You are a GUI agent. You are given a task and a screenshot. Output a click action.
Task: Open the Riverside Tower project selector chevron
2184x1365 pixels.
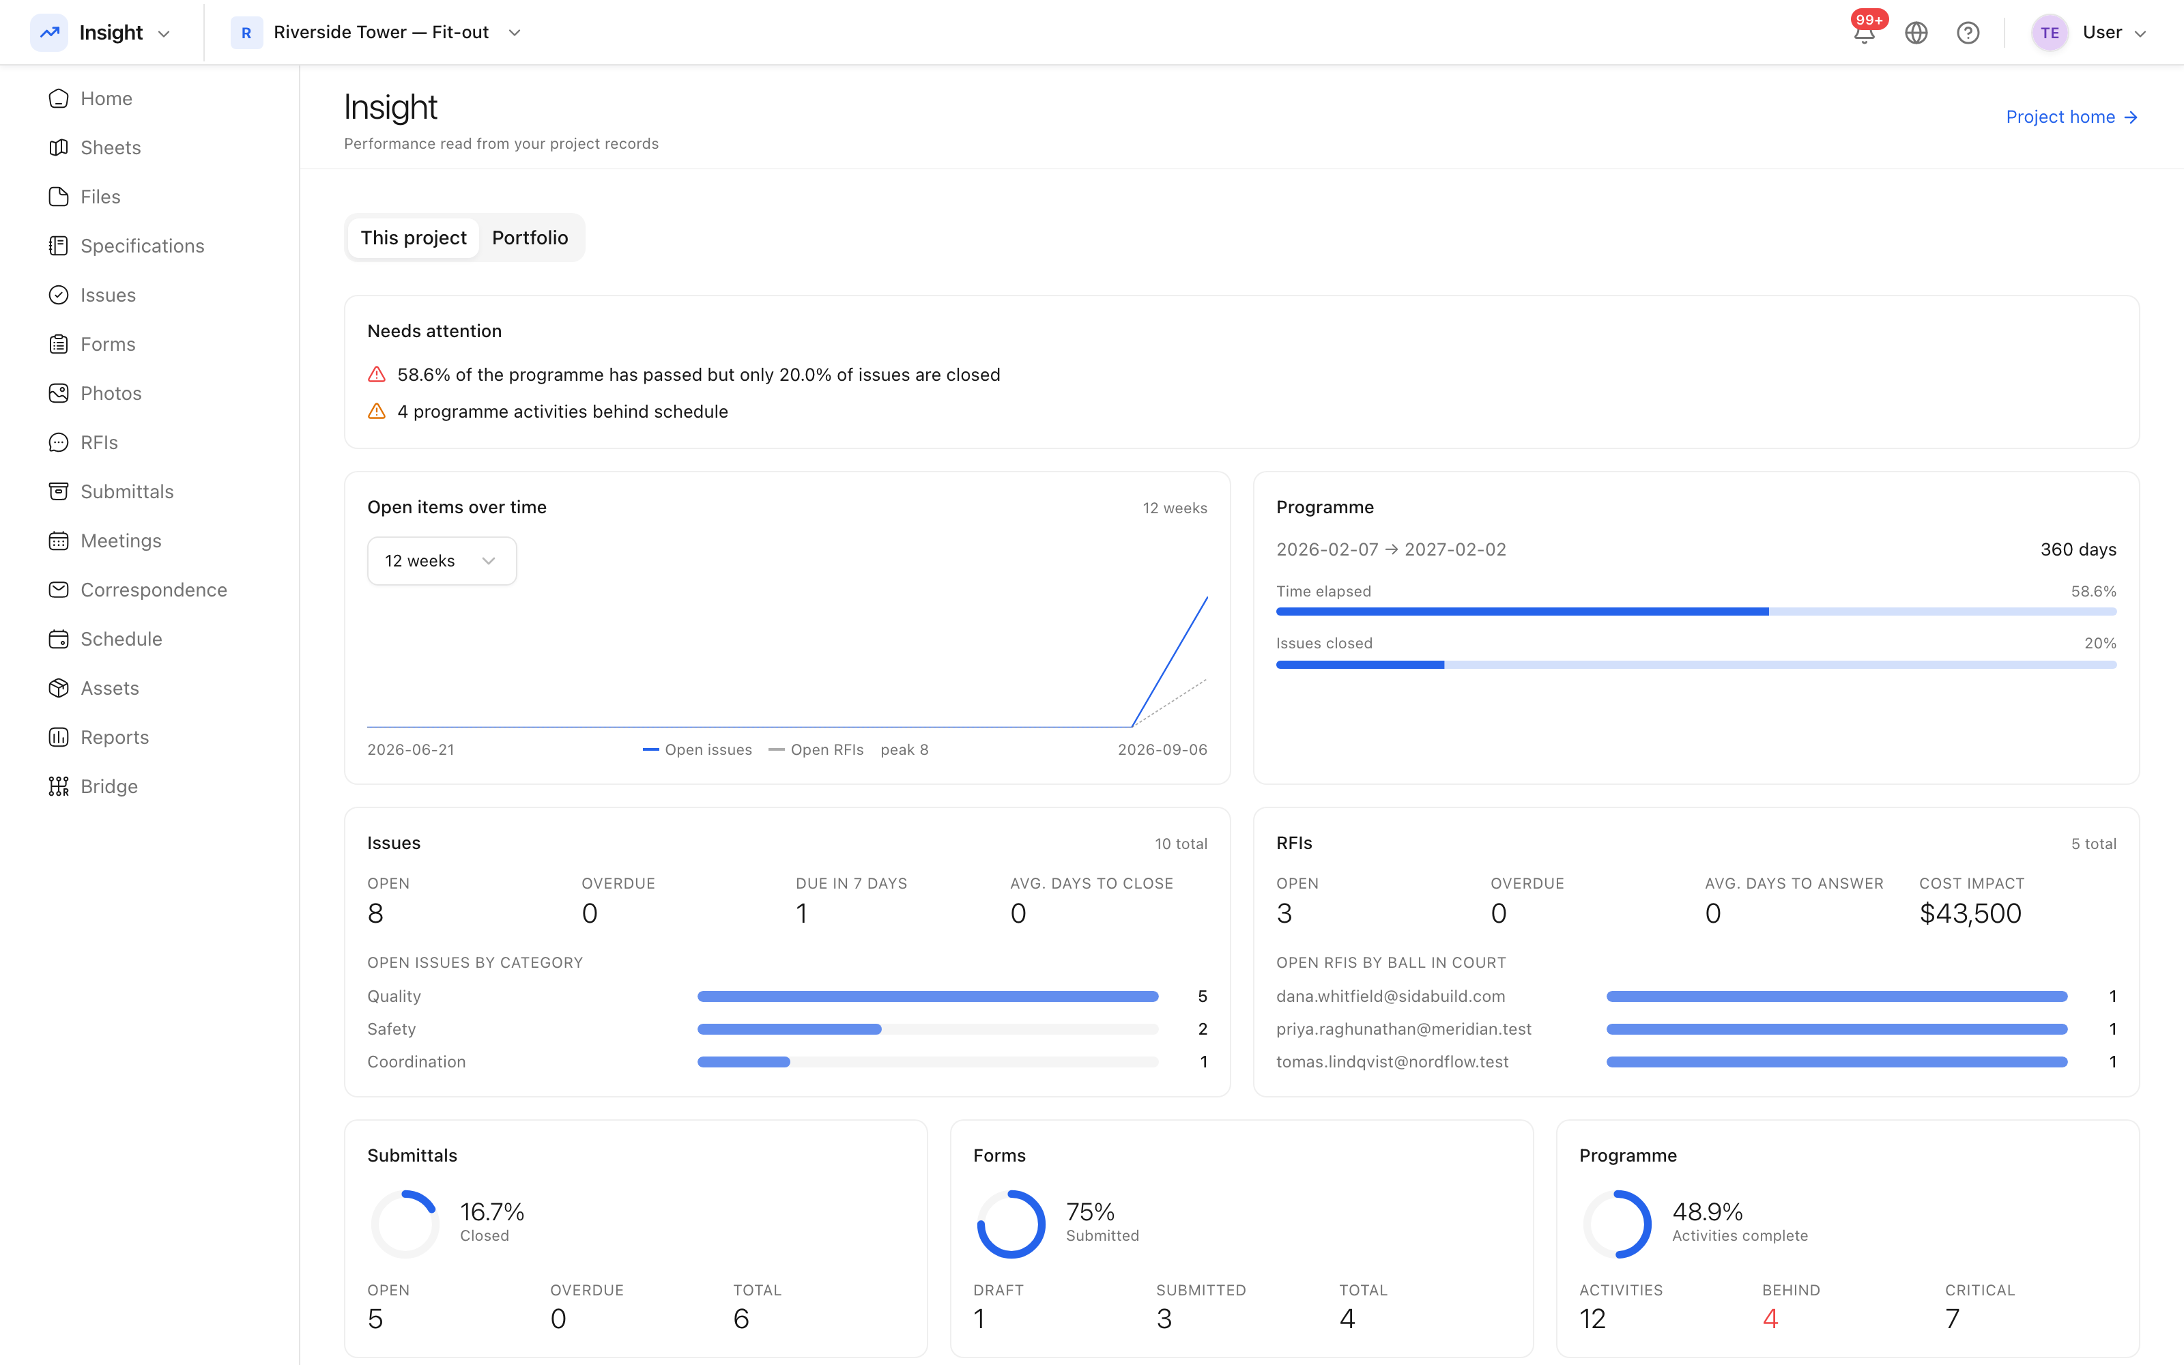[x=515, y=33]
